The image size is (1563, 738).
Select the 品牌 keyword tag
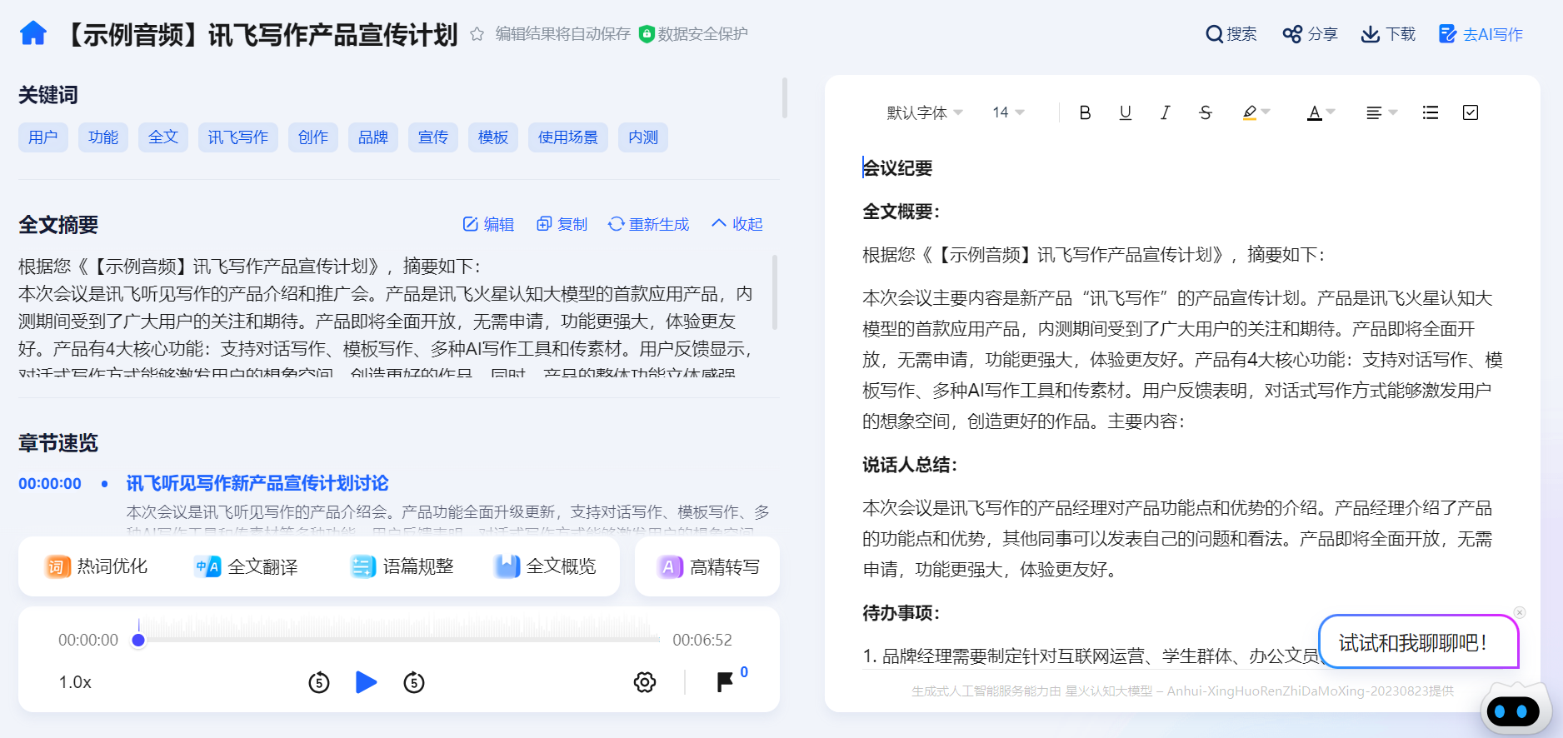pyautogui.click(x=373, y=137)
